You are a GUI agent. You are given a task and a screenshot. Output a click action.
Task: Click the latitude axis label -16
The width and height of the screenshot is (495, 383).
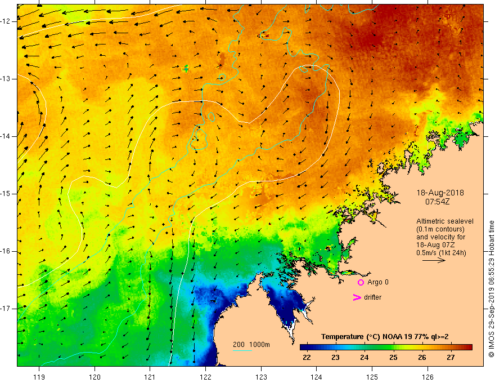click(x=6, y=251)
